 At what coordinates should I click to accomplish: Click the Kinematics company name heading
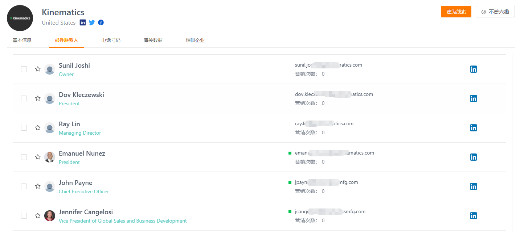(x=63, y=12)
